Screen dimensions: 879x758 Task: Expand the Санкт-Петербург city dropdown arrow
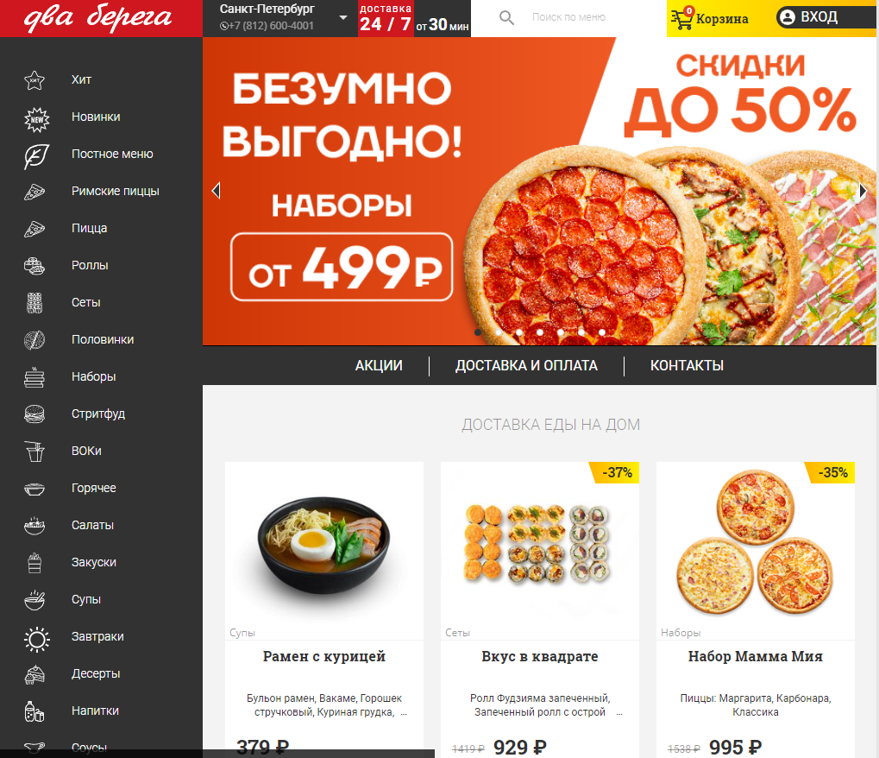click(x=343, y=18)
